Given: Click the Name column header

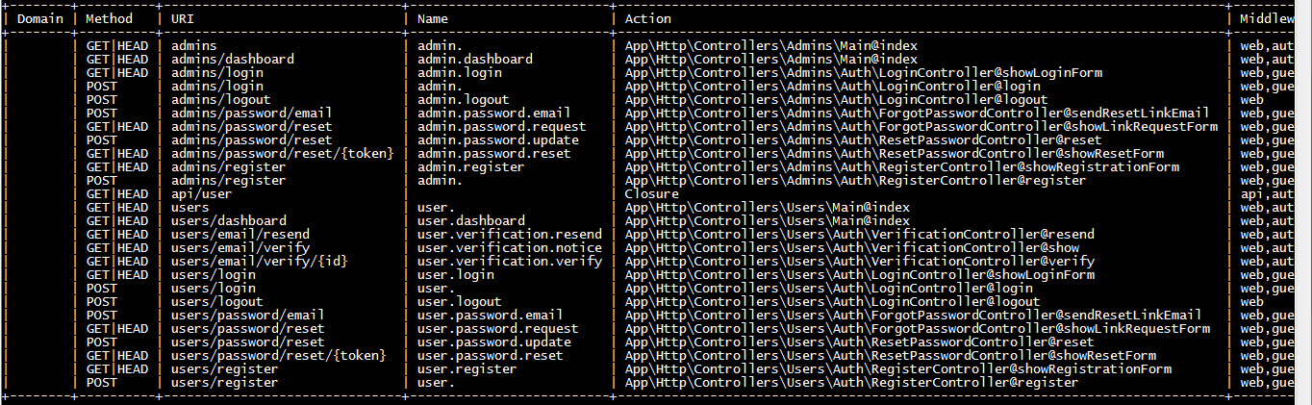Looking at the screenshot, I should [433, 18].
